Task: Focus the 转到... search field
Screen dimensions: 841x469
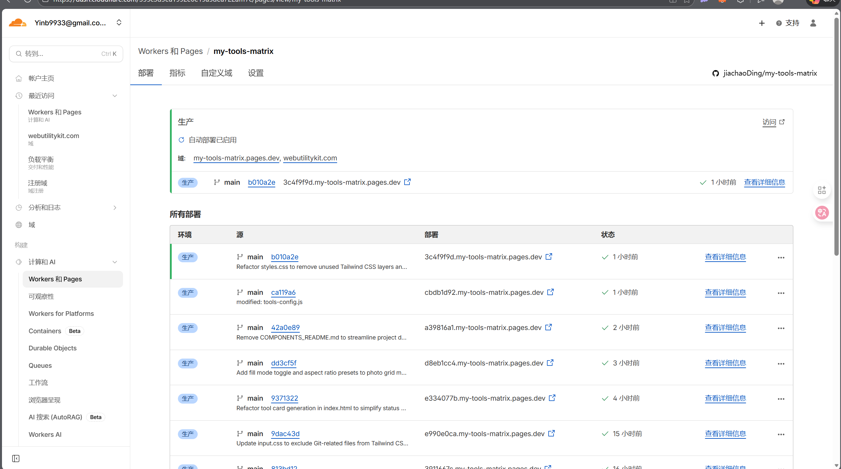Action: tap(66, 54)
